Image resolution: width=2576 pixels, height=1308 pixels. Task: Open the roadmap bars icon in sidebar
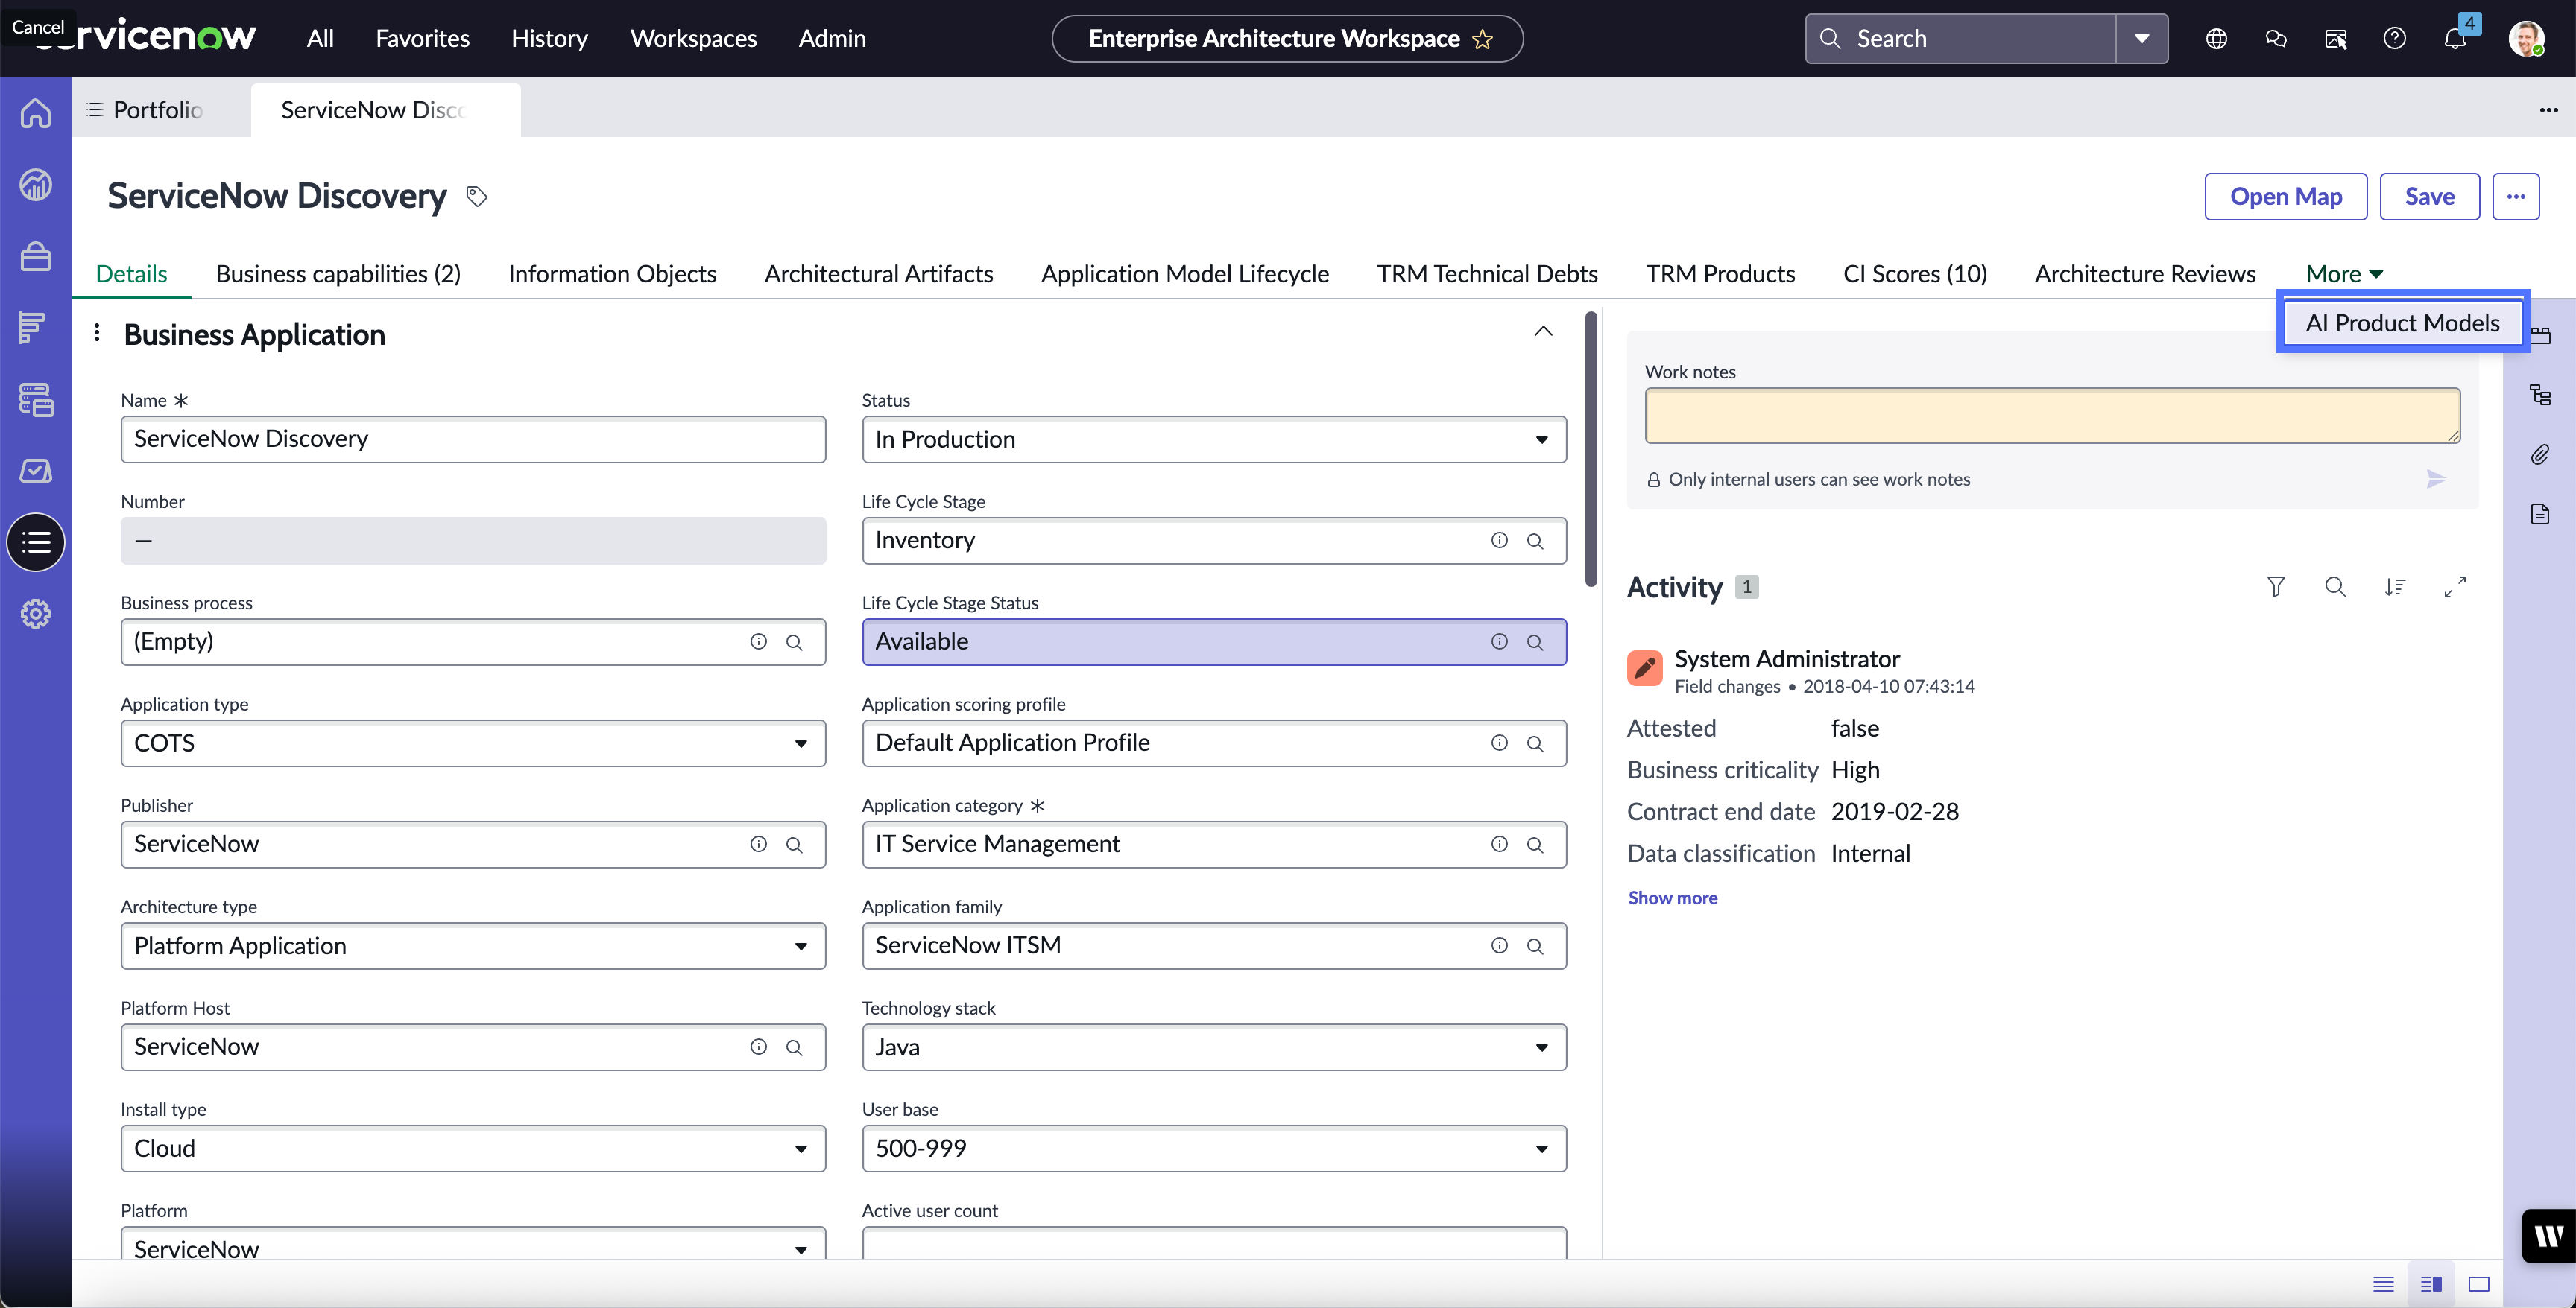[33, 328]
